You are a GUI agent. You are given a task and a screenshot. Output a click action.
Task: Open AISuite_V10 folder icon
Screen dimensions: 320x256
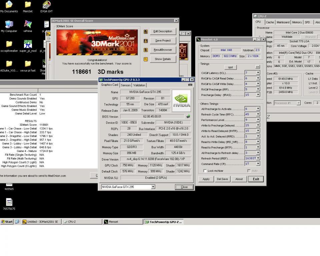point(9,66)
